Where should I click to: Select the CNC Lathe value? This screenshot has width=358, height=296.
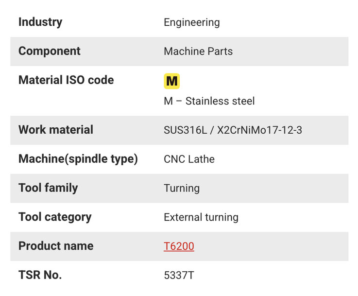(x=189, y=159)
